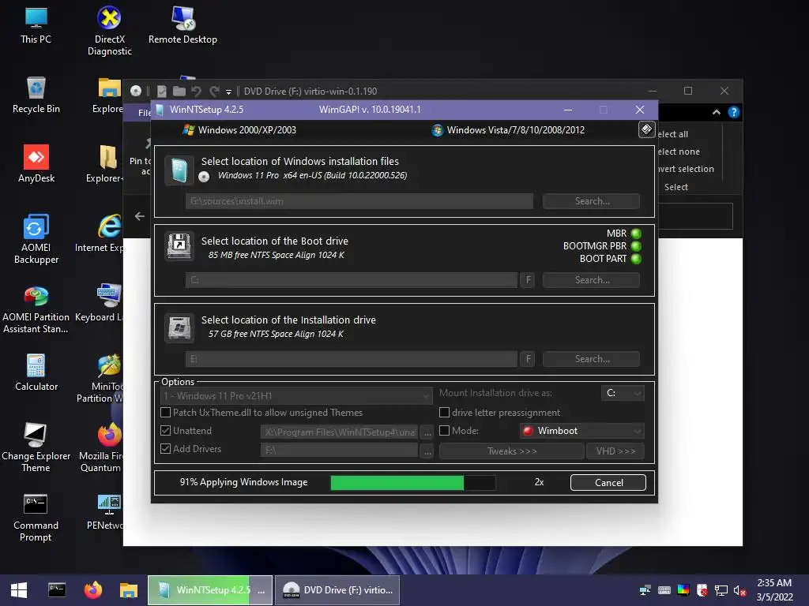
Task: Browse for Unattend file ellipsis button
Action: [x=427, y=432]
